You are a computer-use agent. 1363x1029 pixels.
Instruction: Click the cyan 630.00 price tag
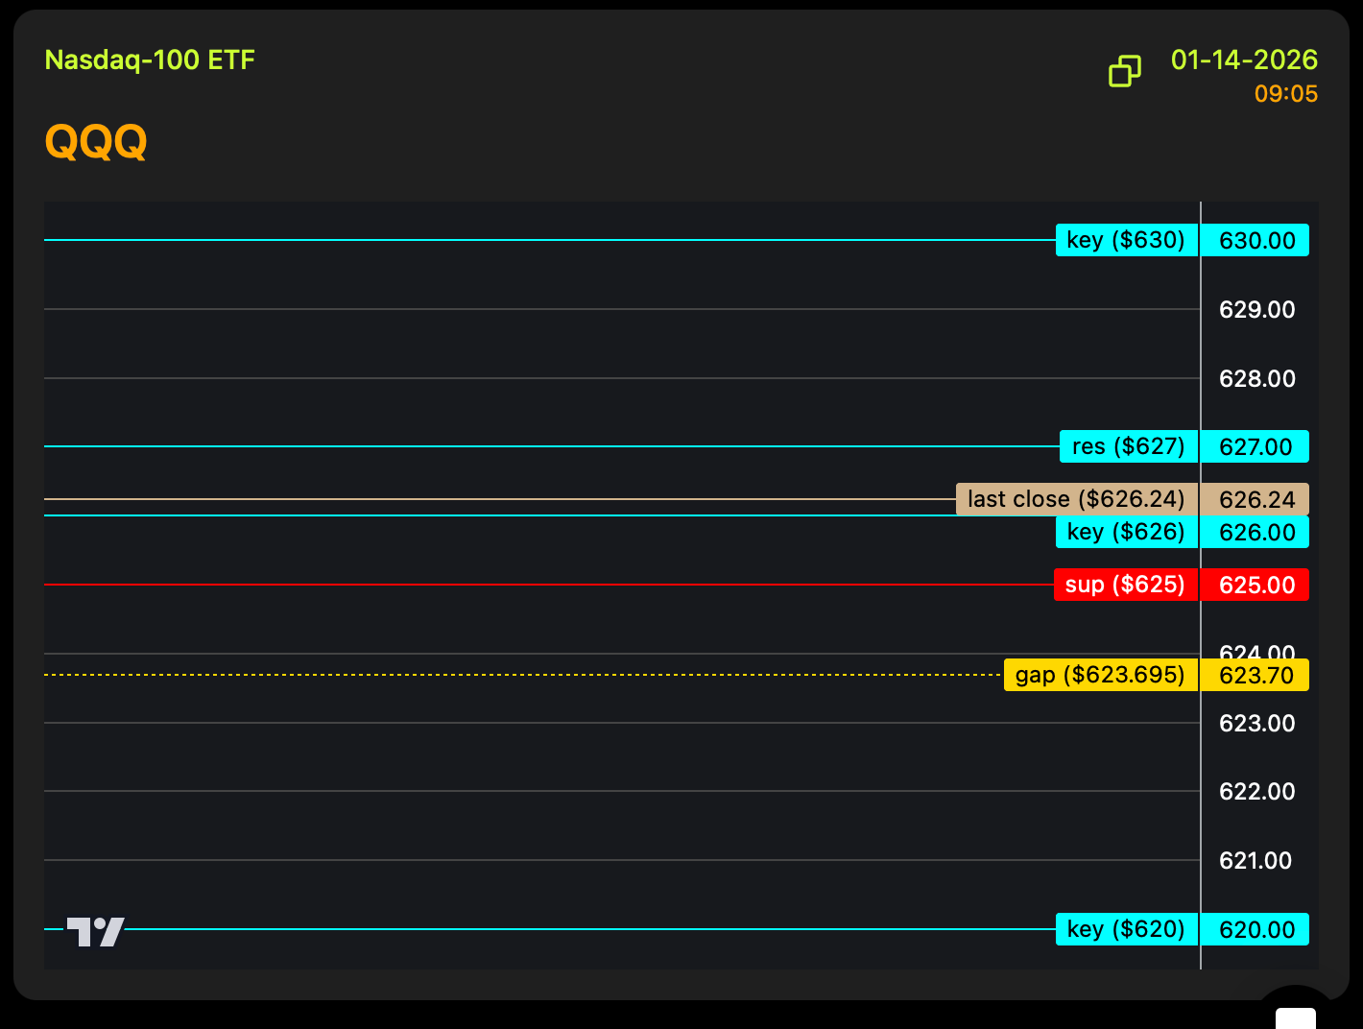pyautogui.click(x=1256, y=240)
